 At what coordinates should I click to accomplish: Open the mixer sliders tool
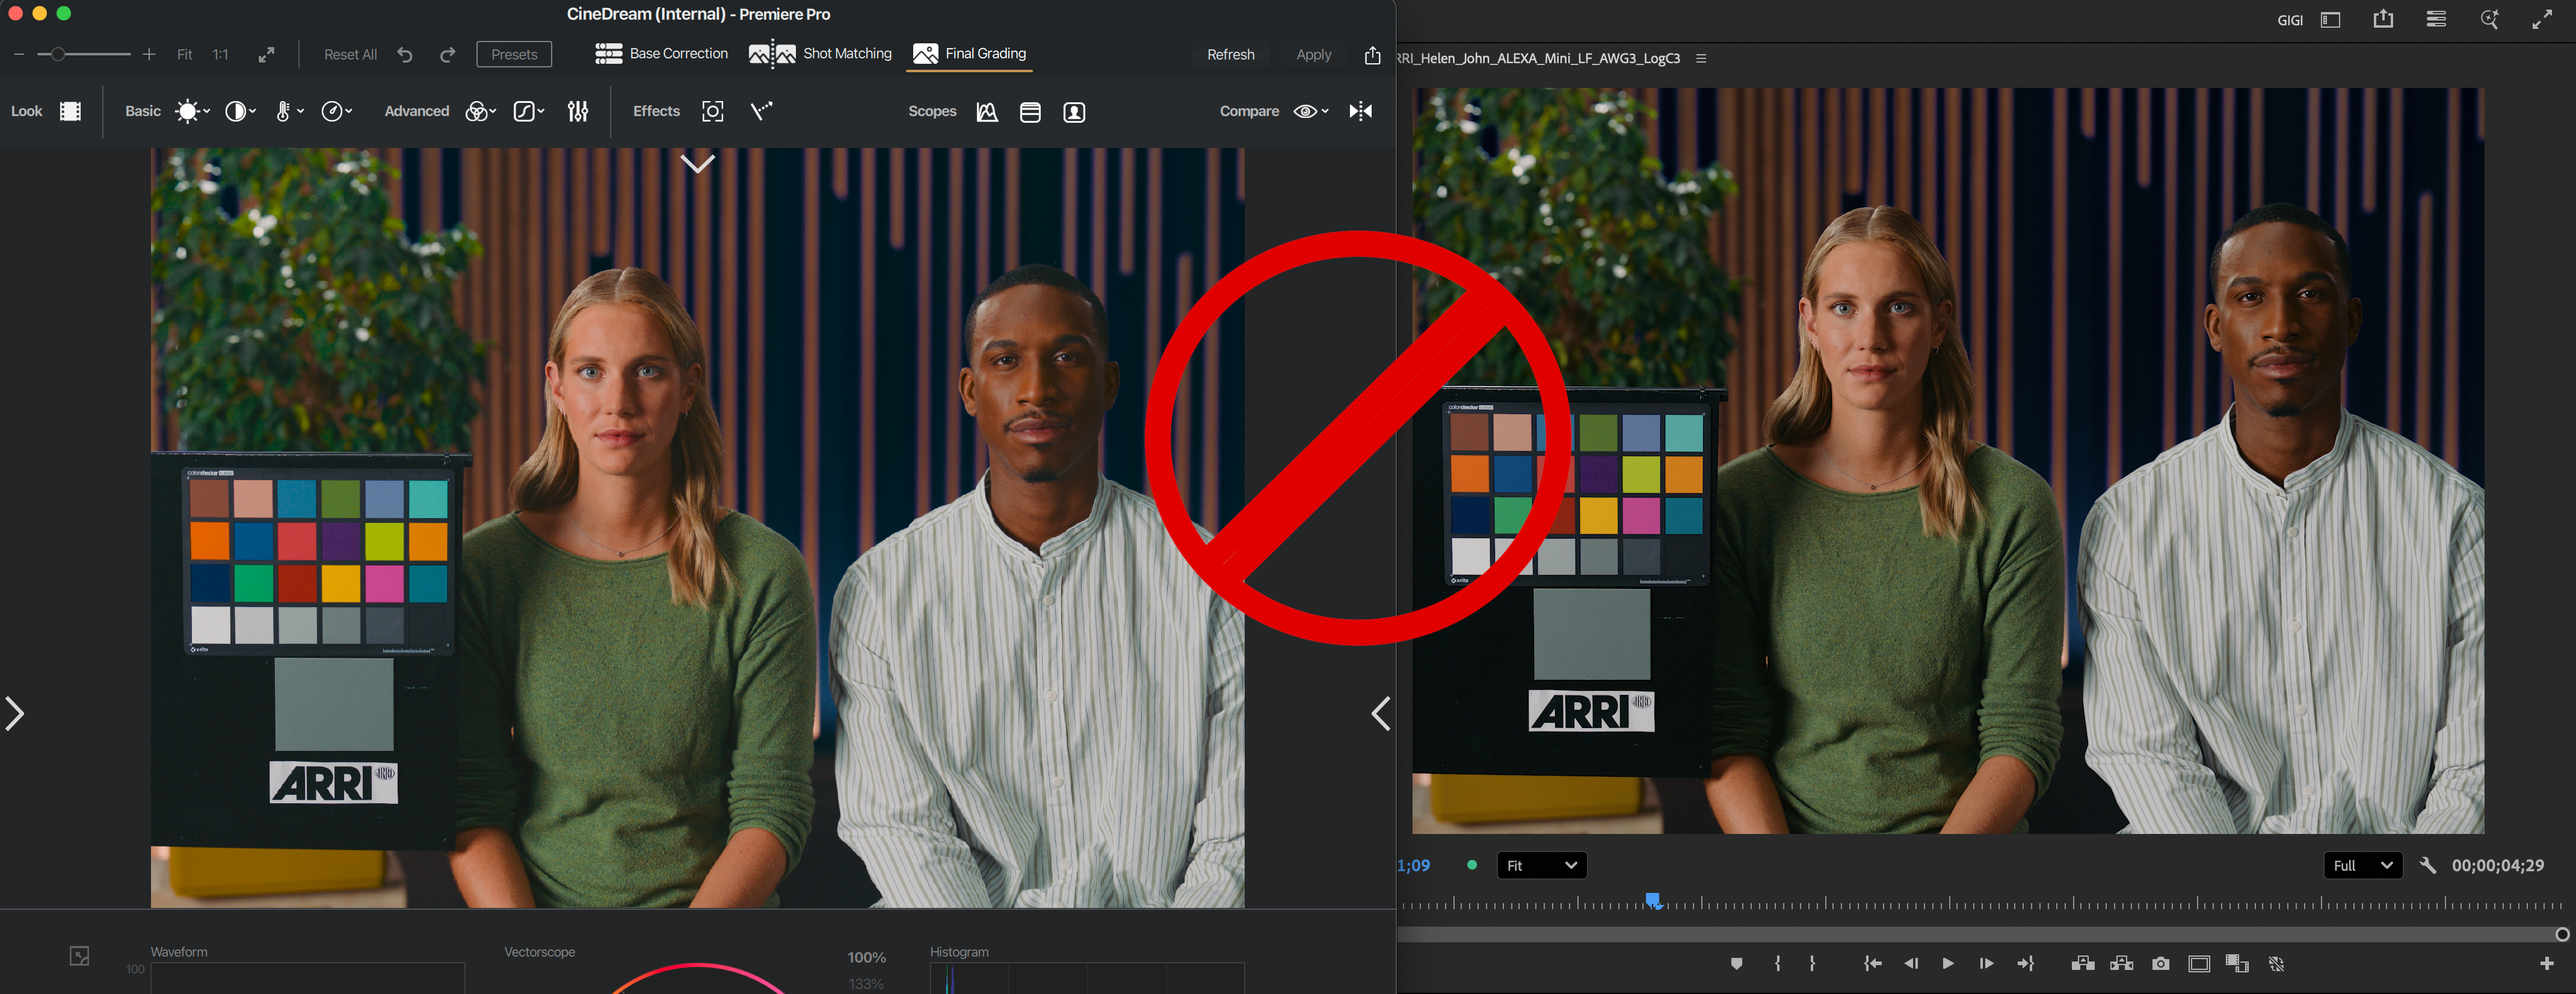(577, 111)
